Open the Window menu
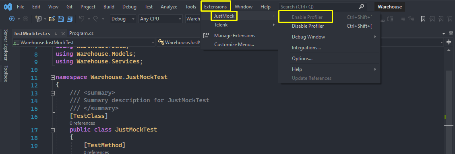This screenshot has height=154, width=455. 244,7
